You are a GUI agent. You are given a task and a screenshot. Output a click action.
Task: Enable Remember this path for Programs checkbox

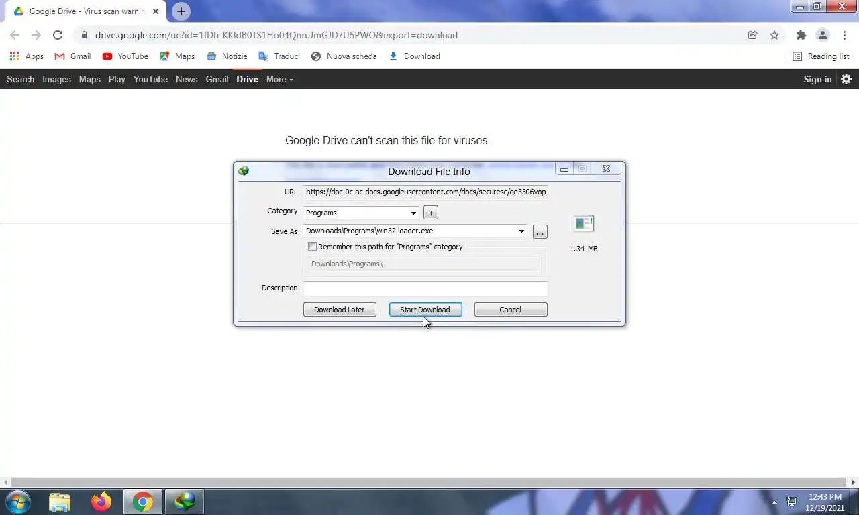tap(312, 247)
